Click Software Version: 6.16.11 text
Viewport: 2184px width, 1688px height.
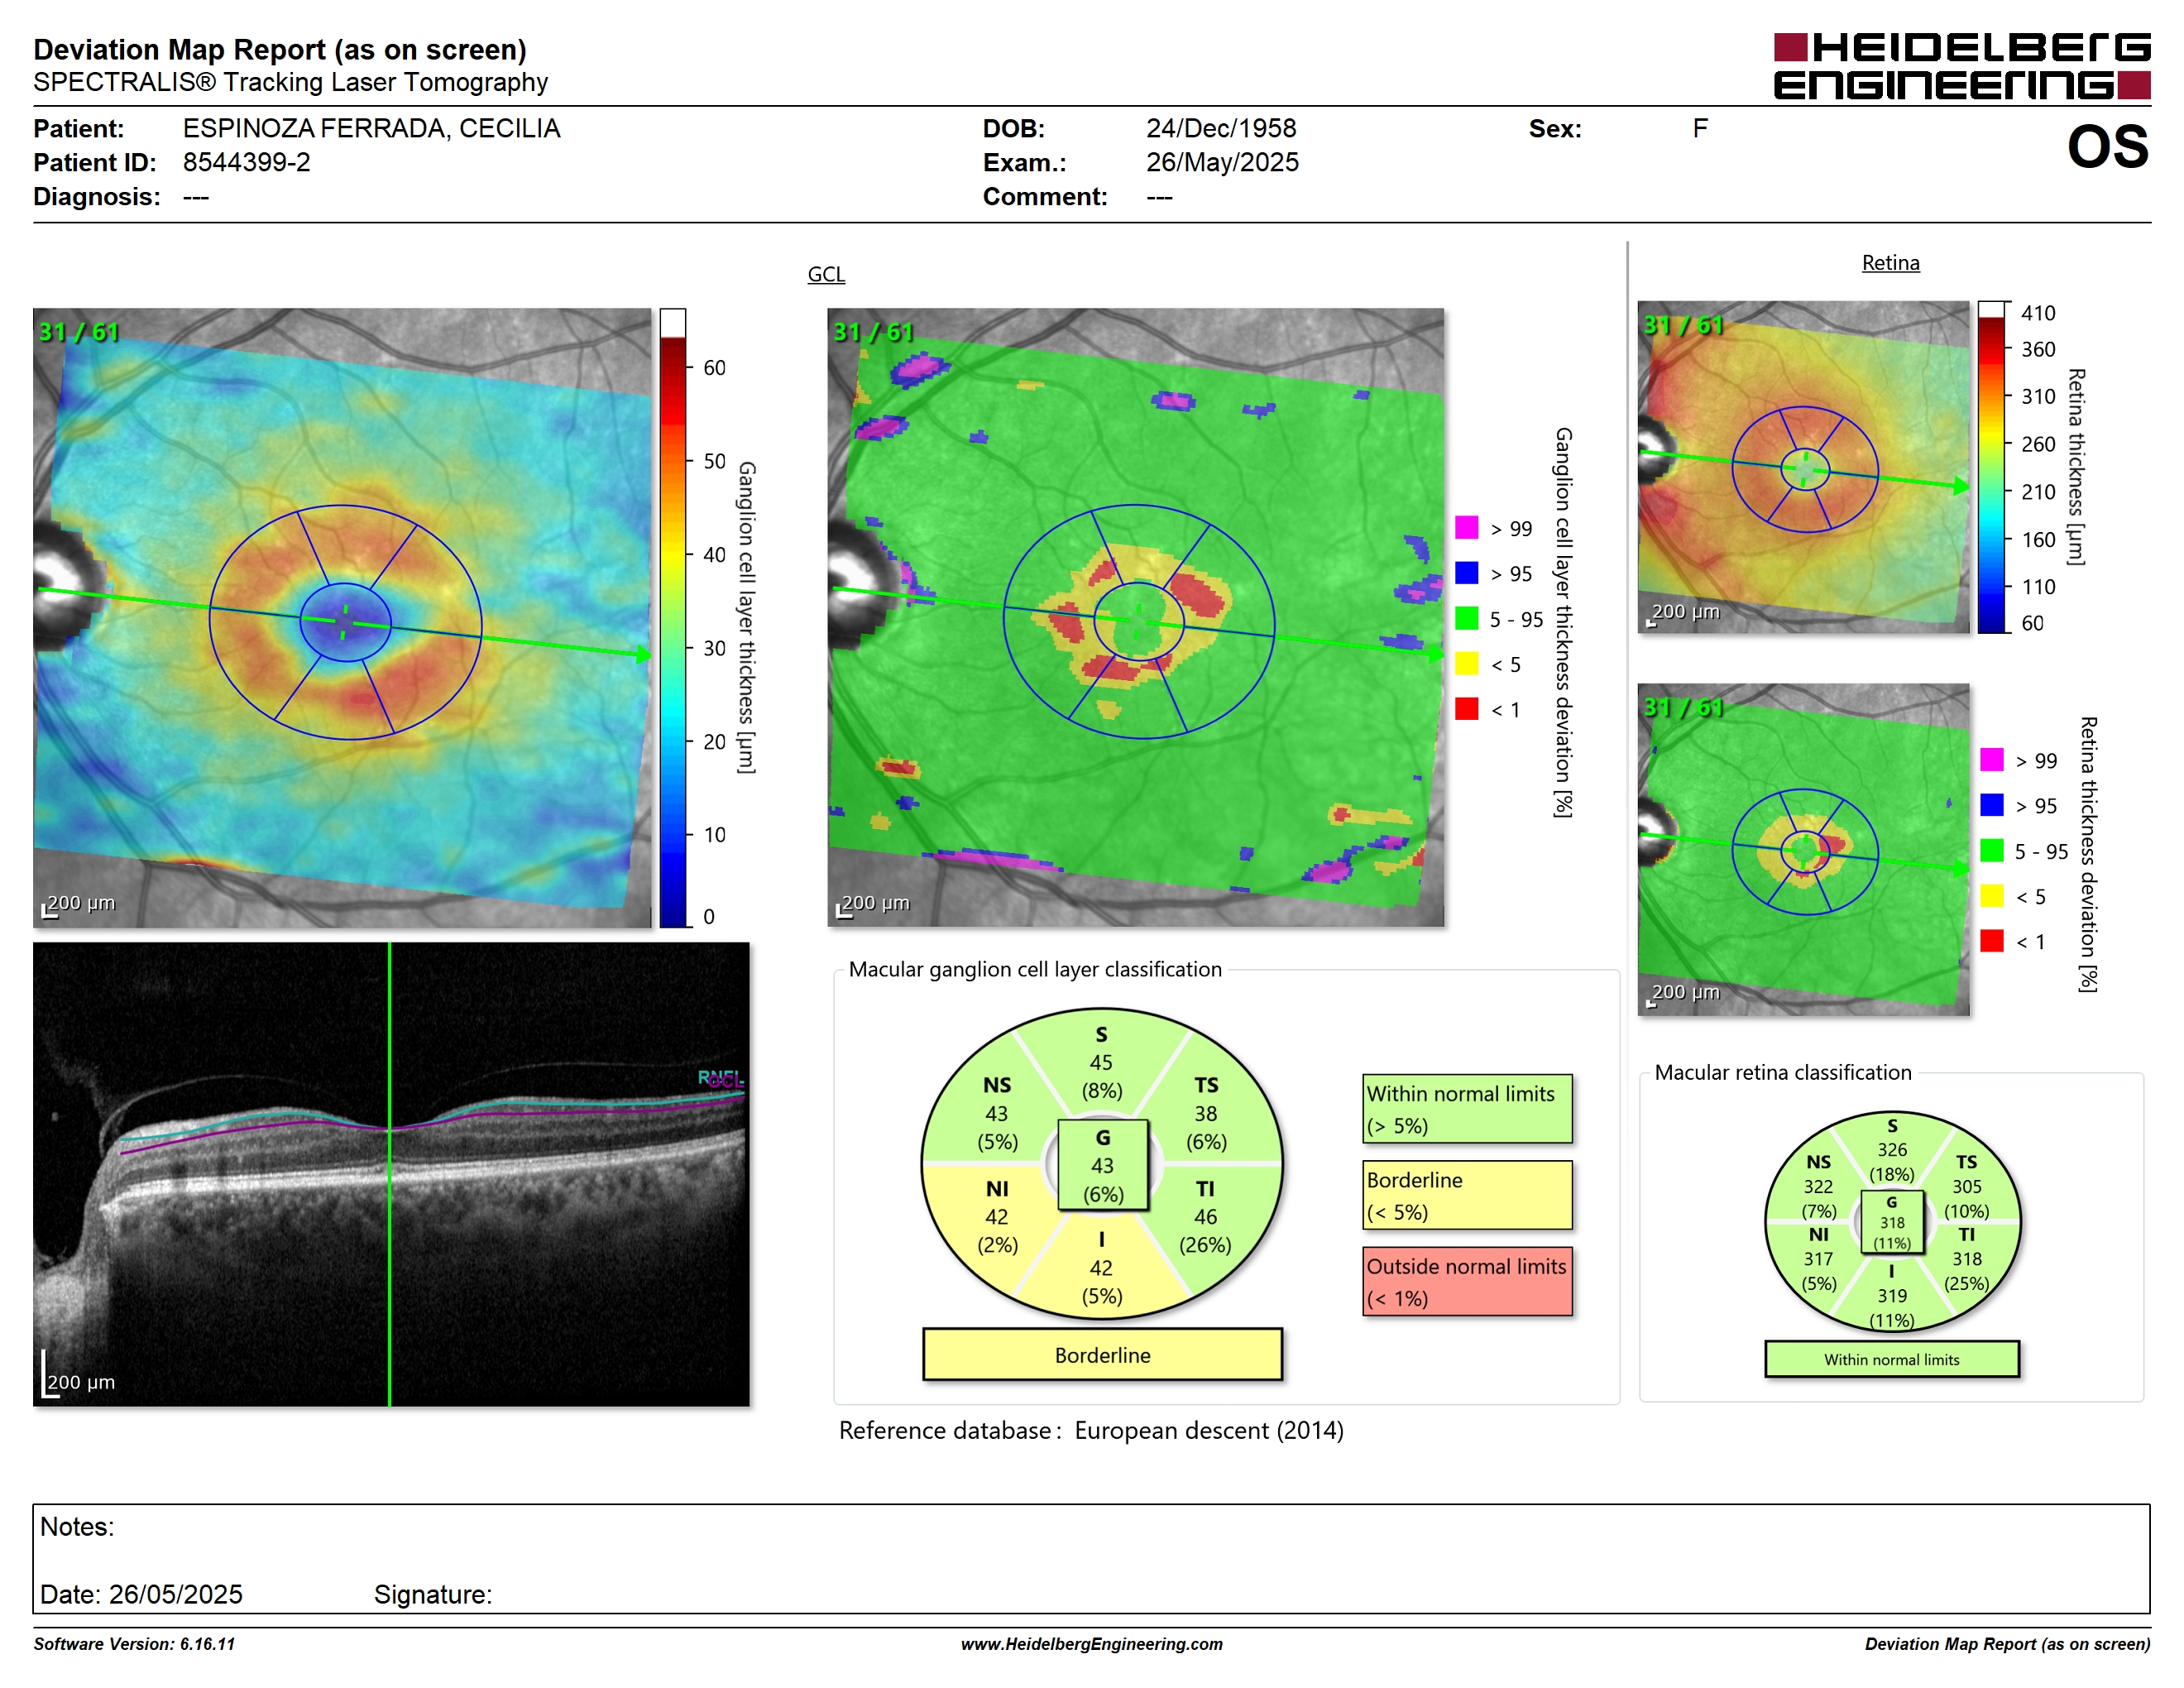click(134, 1644)
